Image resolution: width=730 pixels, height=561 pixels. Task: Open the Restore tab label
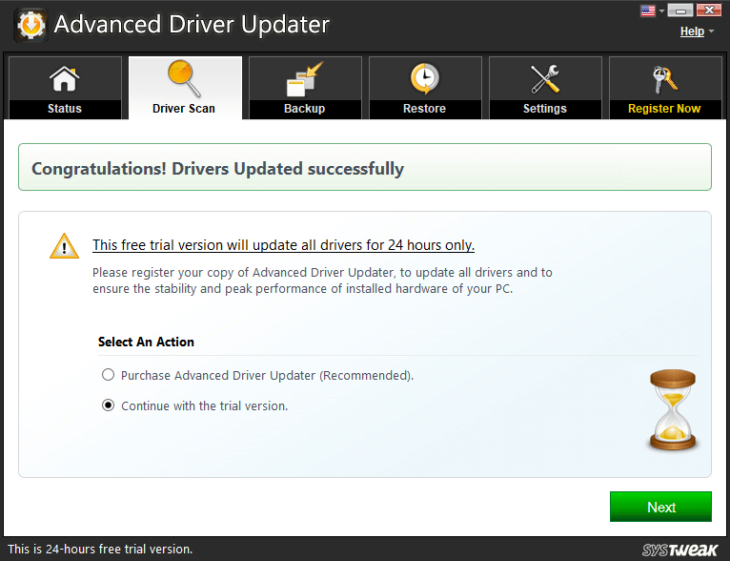point(424,109)
